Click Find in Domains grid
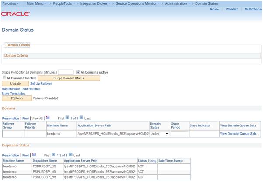This screenshot has width=263, height=183. tap(25, 119)
